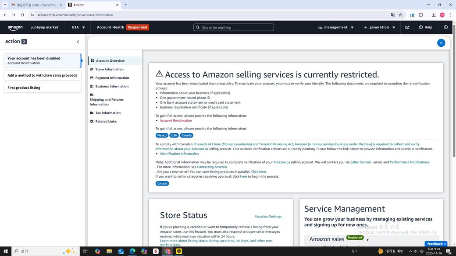Open the Vacation Settings link
This screenshot has height=256, width=456.
[268, 217]
